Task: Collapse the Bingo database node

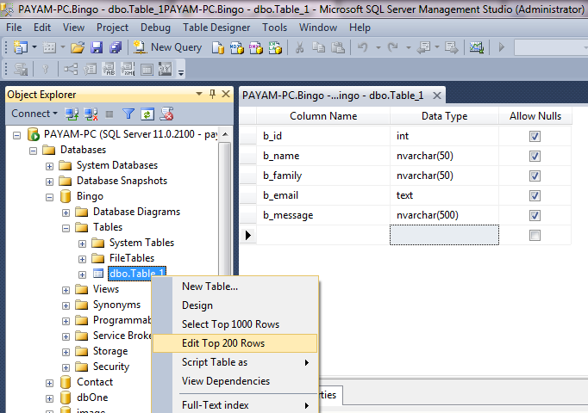Action: 49,197
